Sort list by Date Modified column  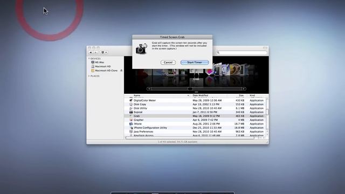(x=209, y=95)
